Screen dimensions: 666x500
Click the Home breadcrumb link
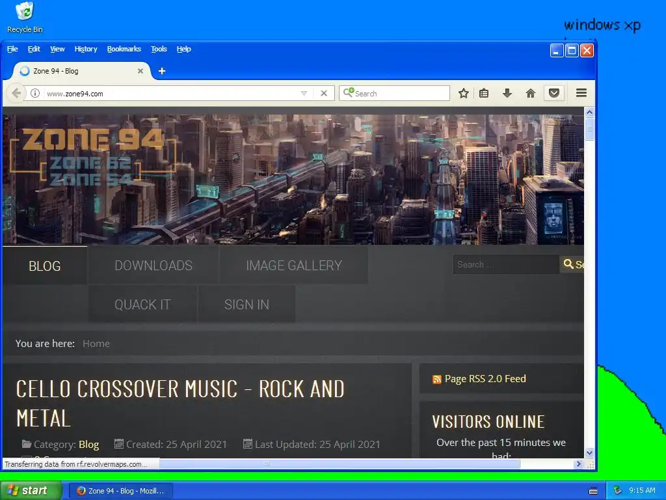pyautogui.click(x=96, y=344)
